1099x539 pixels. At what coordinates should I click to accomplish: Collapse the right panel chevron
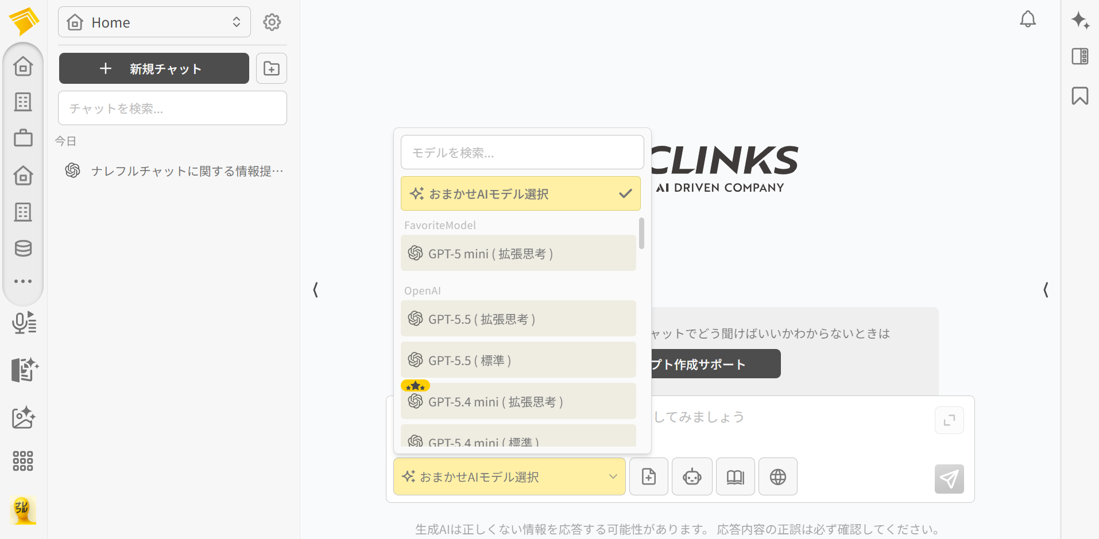pyautogui.click(x=1046, y=290)
